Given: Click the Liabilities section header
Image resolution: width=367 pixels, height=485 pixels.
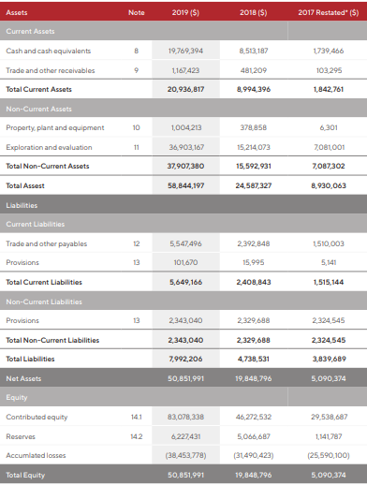Looking at the screenshot, I should (22, 205).
